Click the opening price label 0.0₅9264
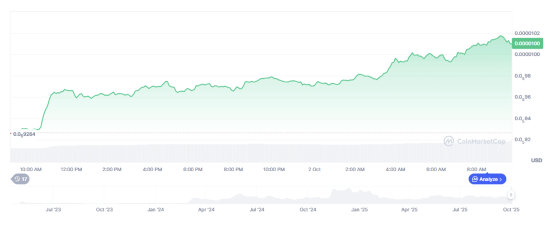 [x=25, y=134]
